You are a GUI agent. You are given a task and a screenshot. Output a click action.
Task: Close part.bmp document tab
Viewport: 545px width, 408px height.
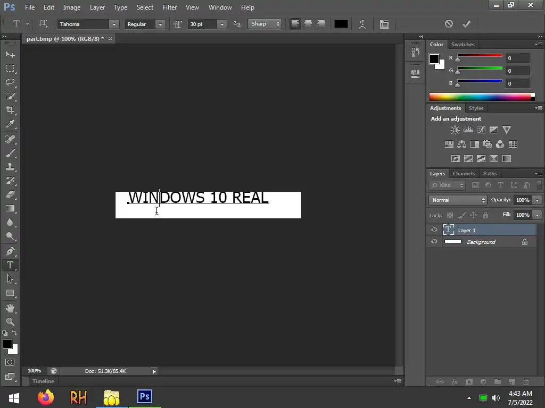110,38
